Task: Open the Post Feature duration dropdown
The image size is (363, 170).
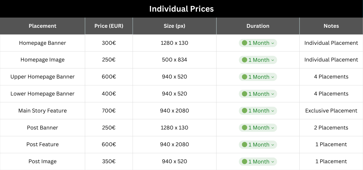Action: tap(258, 144)
